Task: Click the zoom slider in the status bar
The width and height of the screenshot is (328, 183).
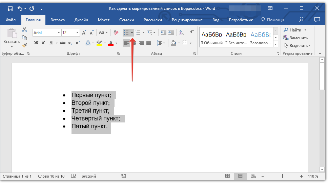Action: coord(283,176)
